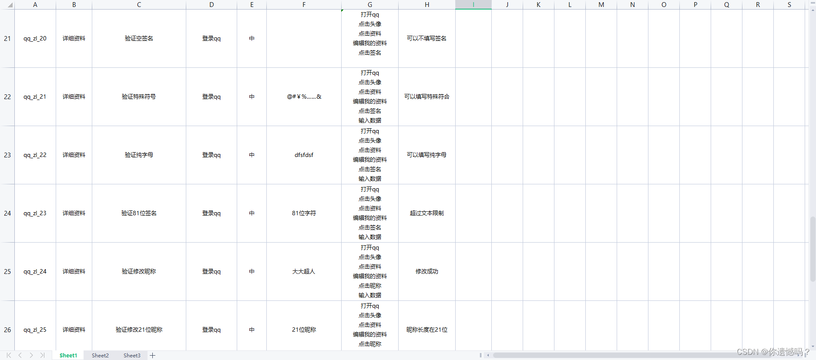Select row 22 header
This screenshot has height=360, width=816.
click(7, 97)
